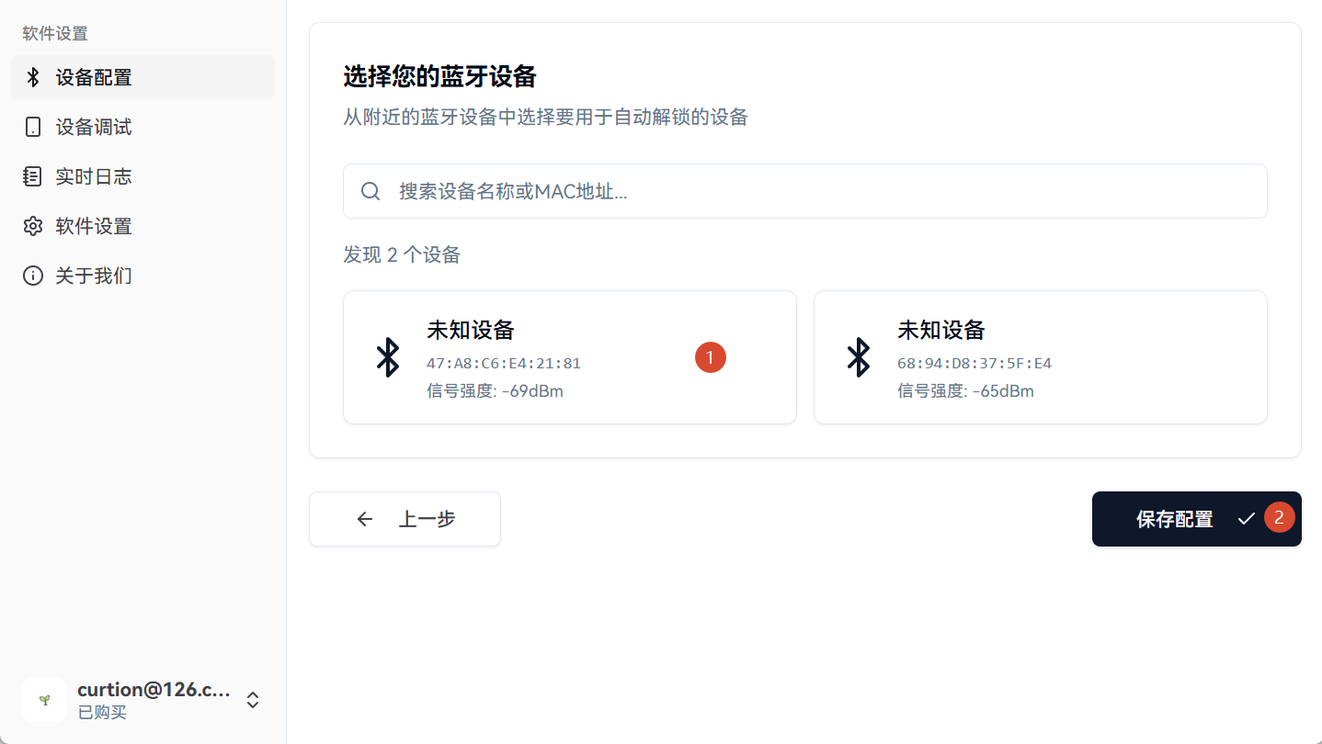
Task: Go to the 关于我们 section
Action: [x=94, y=276]
